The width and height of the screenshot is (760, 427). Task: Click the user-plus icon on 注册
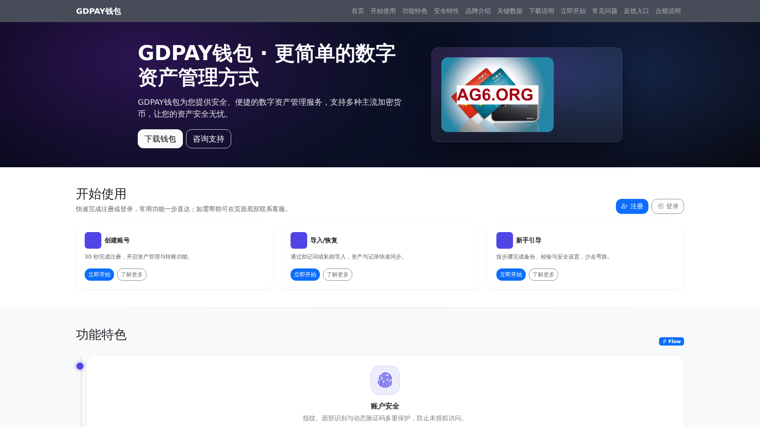(624, 206)
